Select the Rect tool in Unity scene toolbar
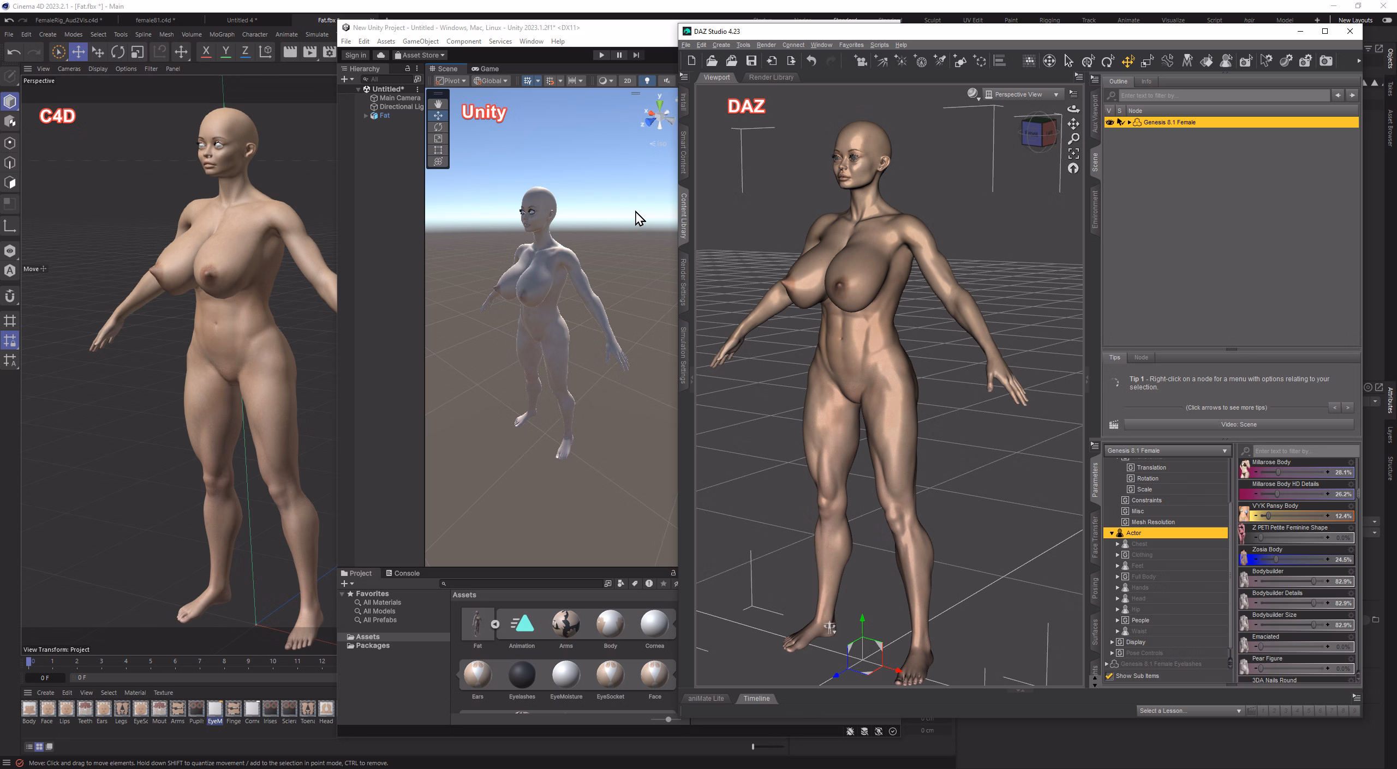 click(438, 150)
